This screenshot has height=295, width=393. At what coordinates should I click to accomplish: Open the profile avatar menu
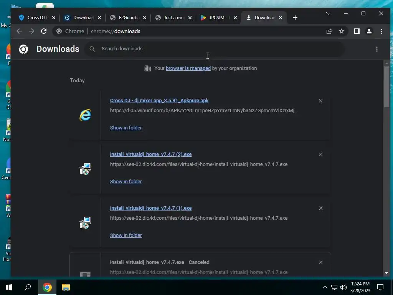369,31
